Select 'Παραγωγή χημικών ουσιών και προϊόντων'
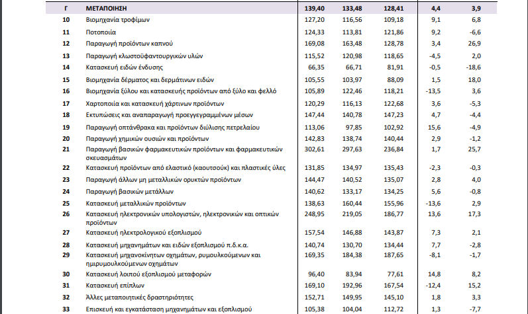This screenshot has height=314, width=528. tap(148, 139)
